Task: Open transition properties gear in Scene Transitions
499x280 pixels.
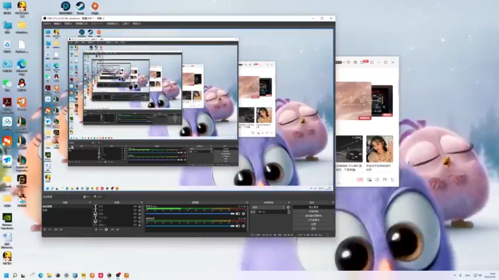Action: click(x=288, y=207)
